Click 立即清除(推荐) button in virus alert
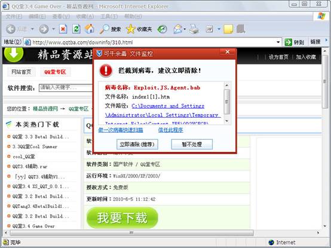 [137, 145]
